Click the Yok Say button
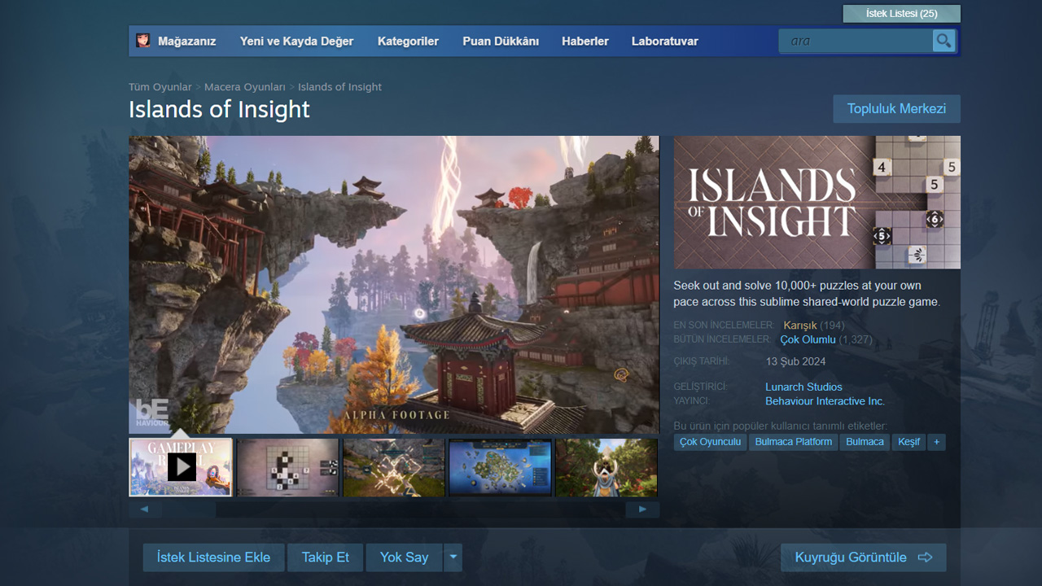This screenshot has height=586, width=1042. click(x=404, y=558)
